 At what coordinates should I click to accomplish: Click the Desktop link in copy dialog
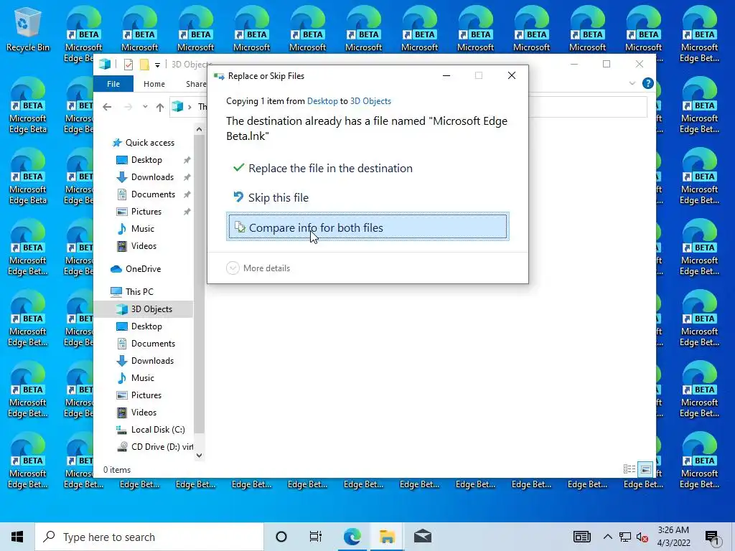pyautogui.click(x=322, y=101)
